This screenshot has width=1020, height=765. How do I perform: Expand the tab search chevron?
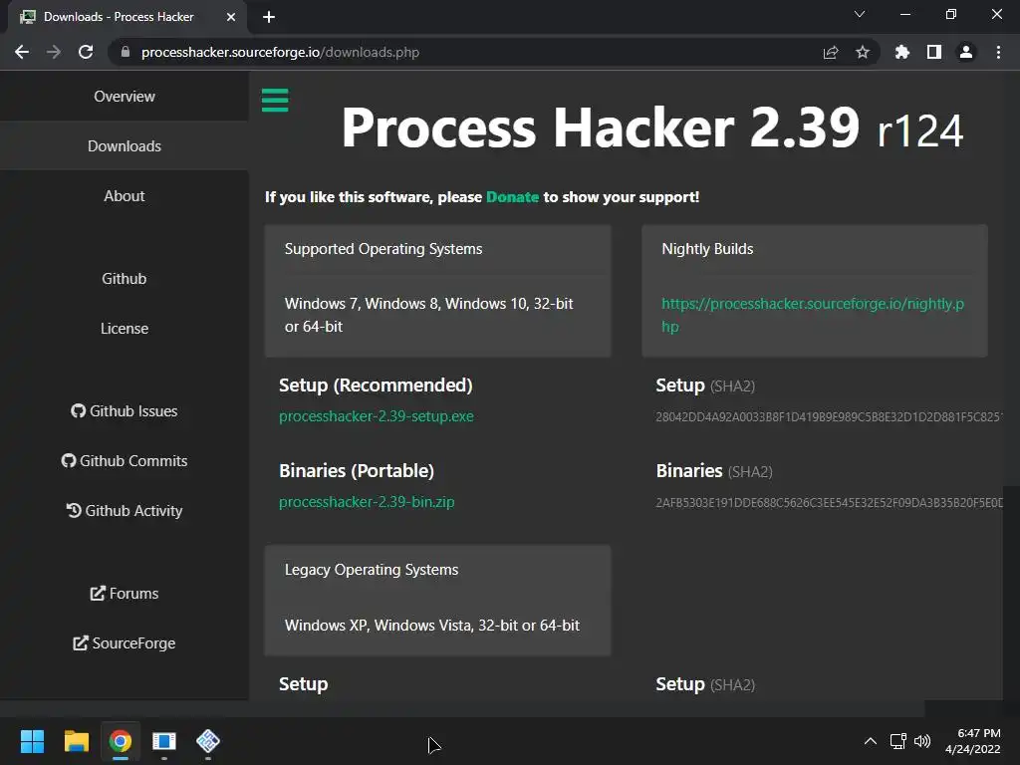coord(860,15)
